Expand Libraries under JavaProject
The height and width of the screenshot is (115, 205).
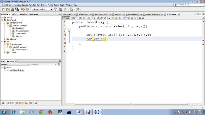(5, 39)
